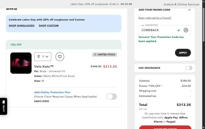Click the Estimated tax row label
205x129 pixels.
coord(148,96)
